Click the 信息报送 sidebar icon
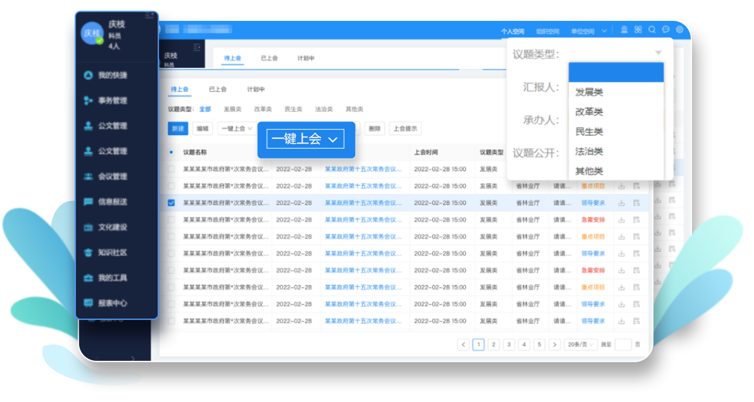 89,202
